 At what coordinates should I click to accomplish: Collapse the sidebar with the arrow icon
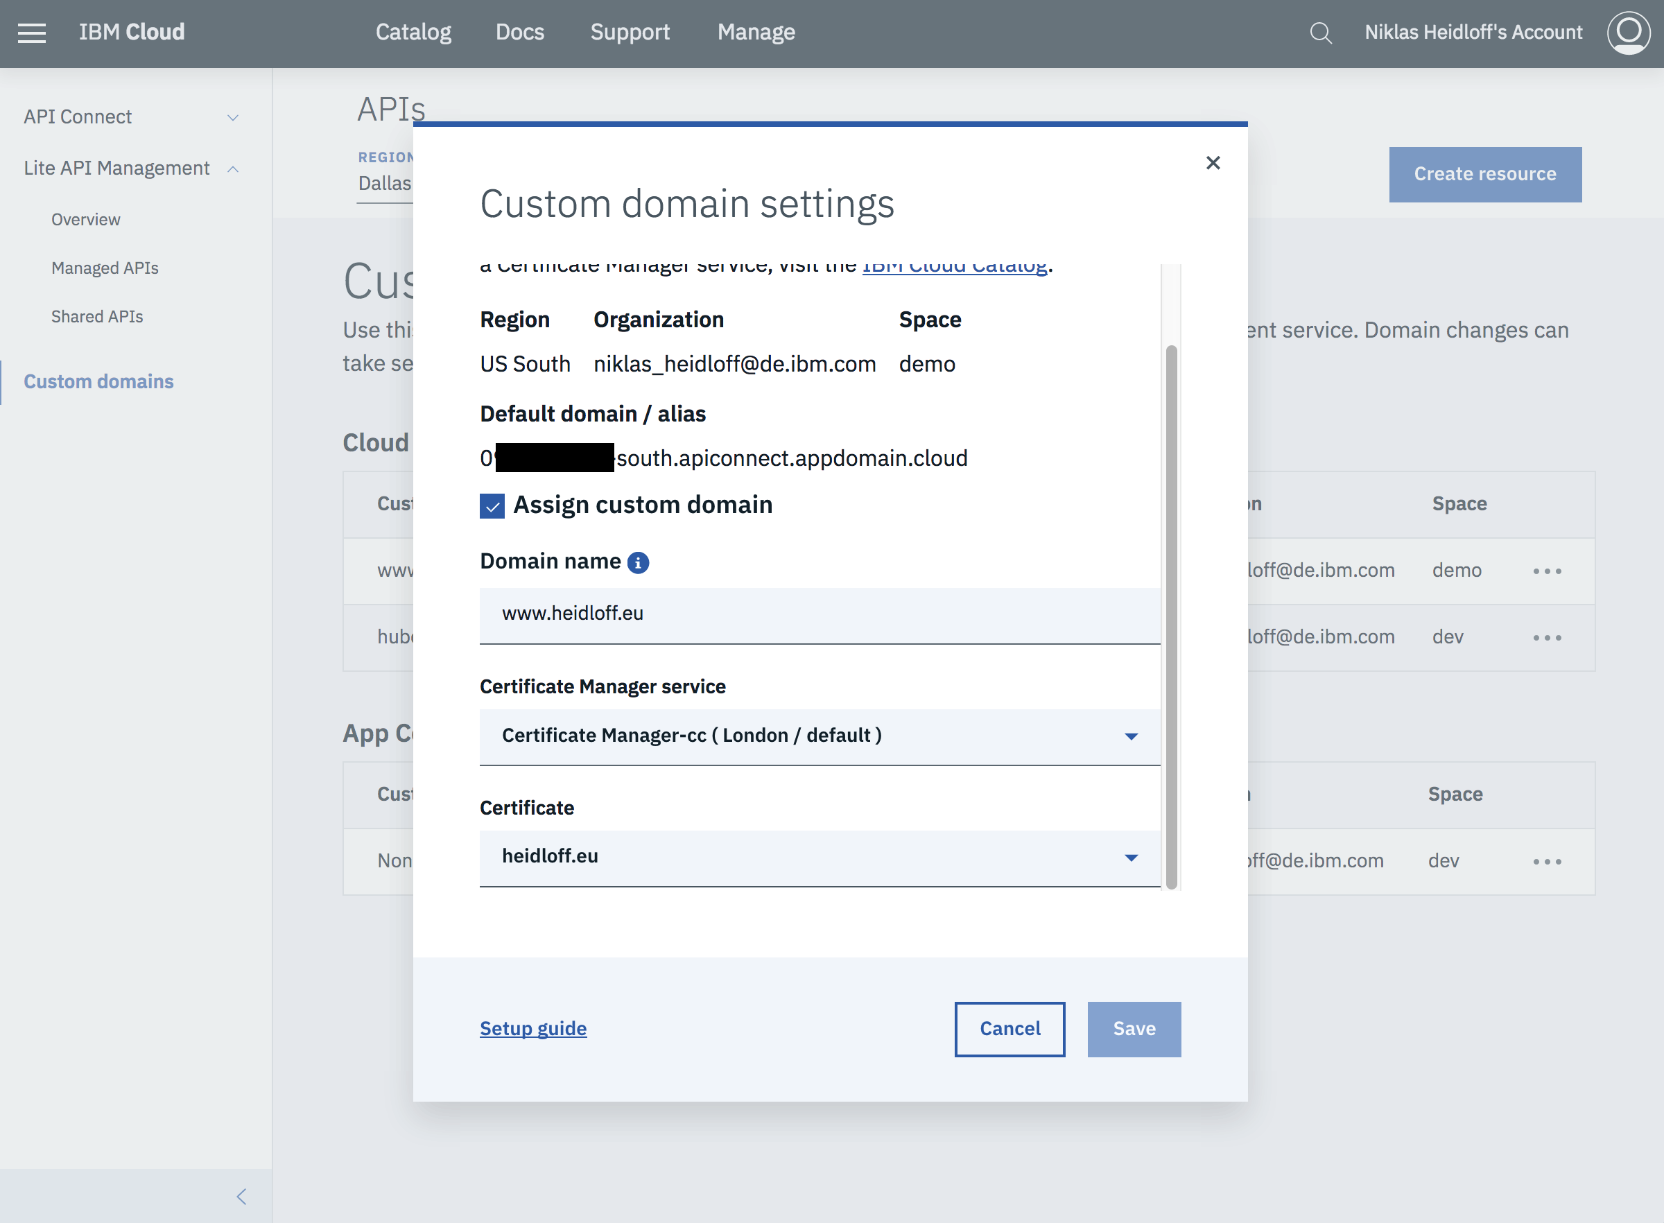pyautogui.click(x=241, y=1197)
